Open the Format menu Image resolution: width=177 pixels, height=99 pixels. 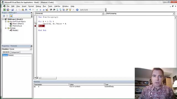pyautogui.click(x=31, y=6)
